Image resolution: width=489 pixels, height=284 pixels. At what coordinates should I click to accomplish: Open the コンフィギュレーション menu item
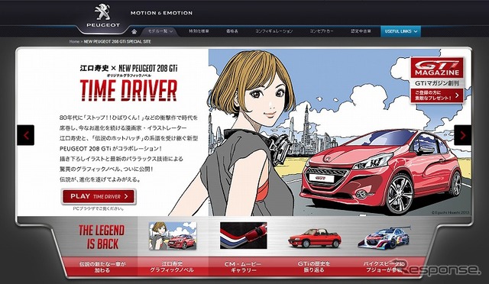274,31
